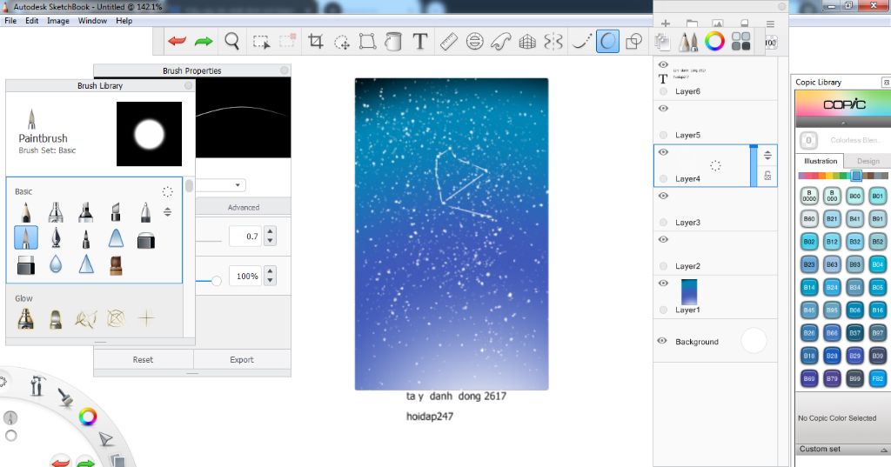
Task: Select the Pencil brush in Basic set
Action: 25,212
